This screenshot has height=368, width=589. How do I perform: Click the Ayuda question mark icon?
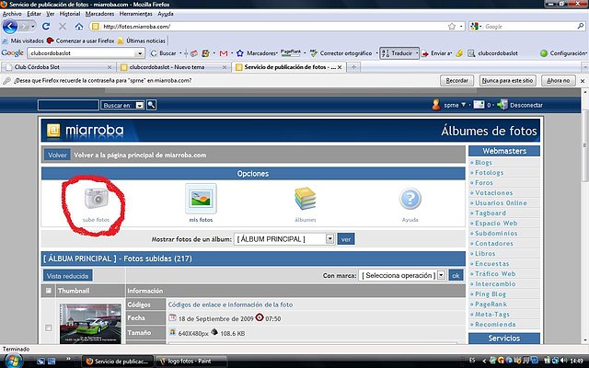tap(410, 199)
